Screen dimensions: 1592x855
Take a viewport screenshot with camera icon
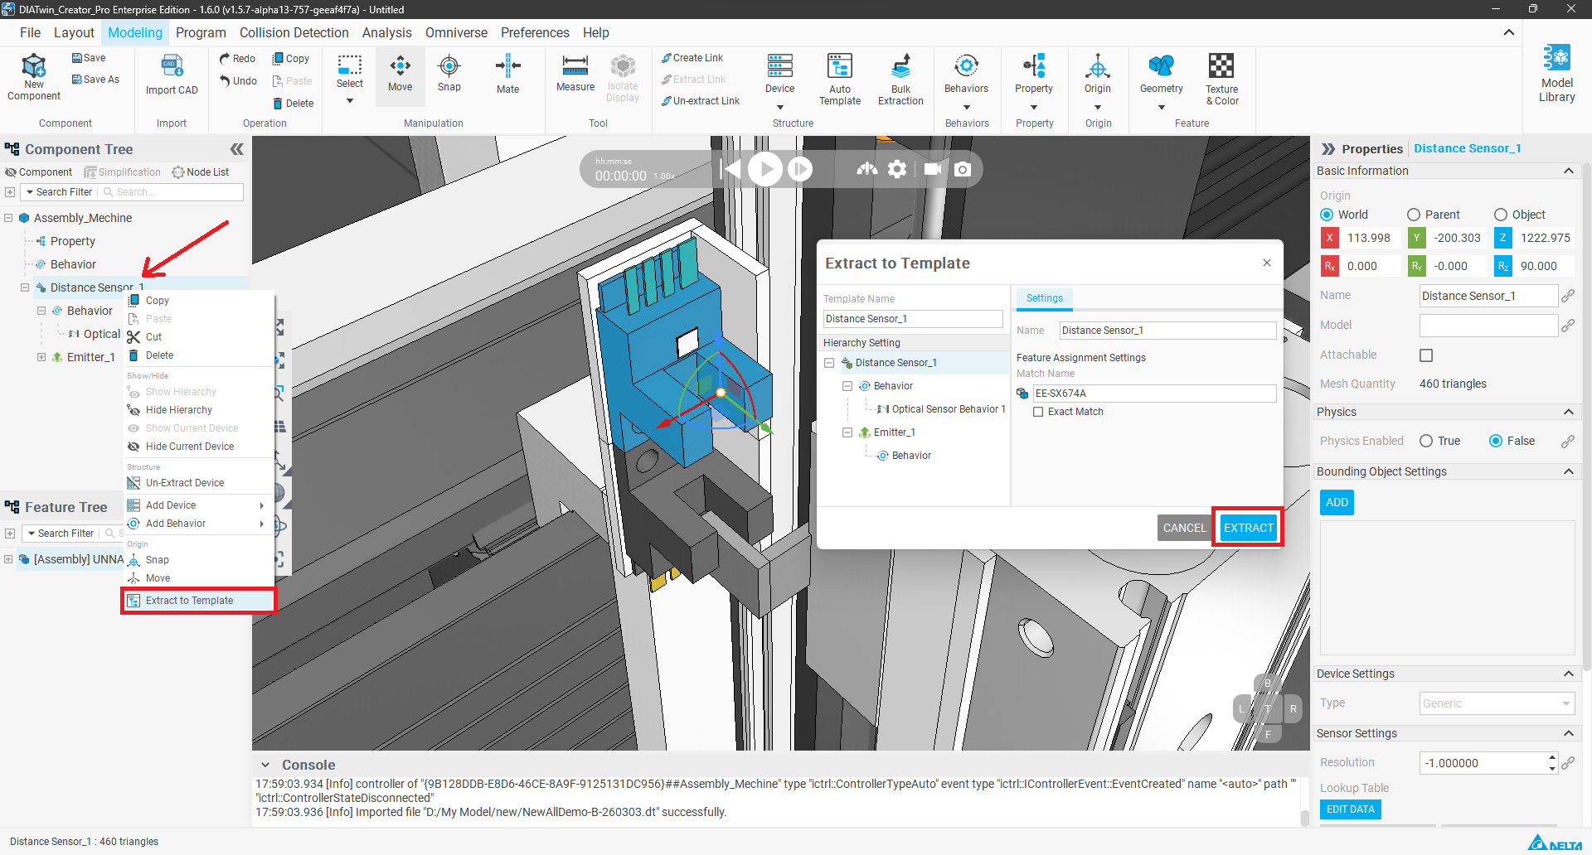point(963,169)
